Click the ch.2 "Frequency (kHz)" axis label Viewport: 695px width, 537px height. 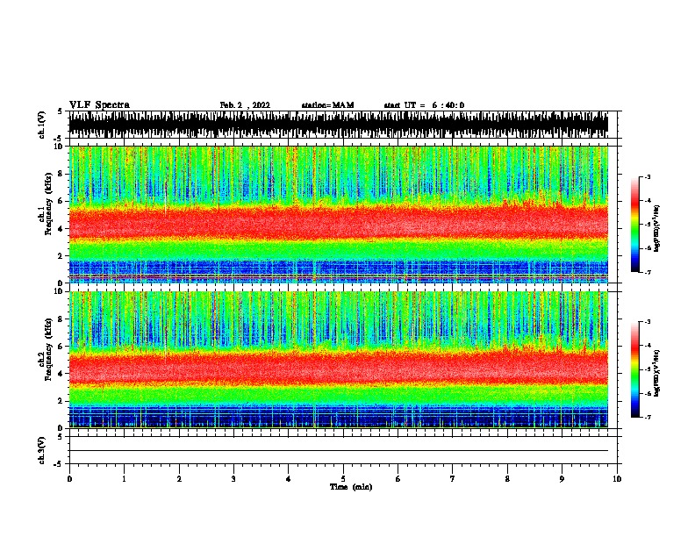48,348
